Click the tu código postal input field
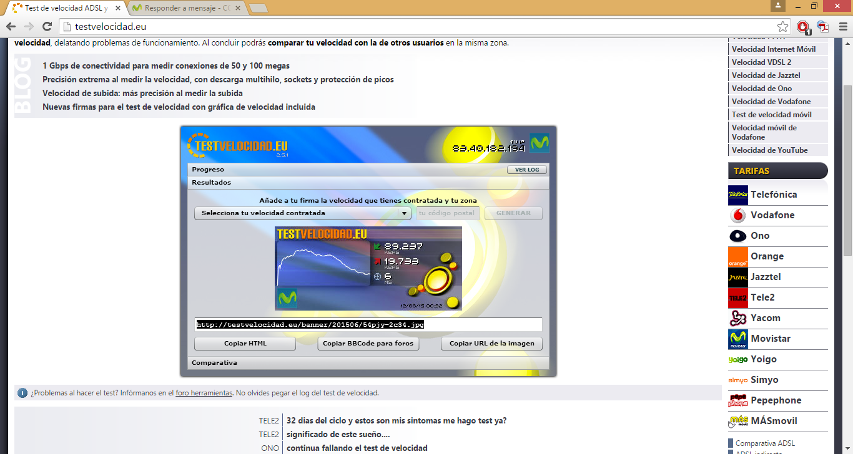Viewport: 853px width, 454px height. coord(448,213)
